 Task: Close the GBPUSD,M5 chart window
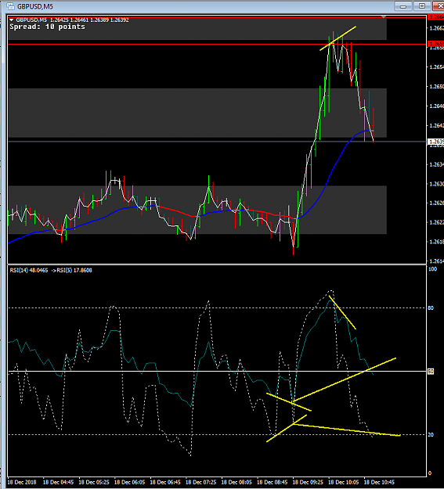pyautogui.click(x=438, y=6)
